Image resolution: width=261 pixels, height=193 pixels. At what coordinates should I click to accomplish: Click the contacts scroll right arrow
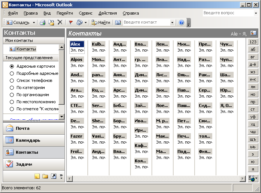point(243,179)
